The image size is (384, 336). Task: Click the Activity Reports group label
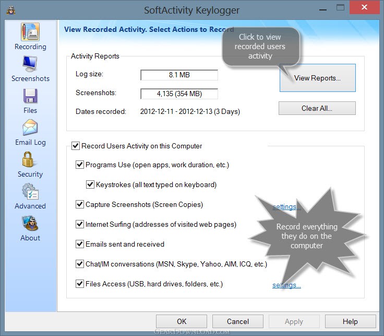tap(95, 56)
